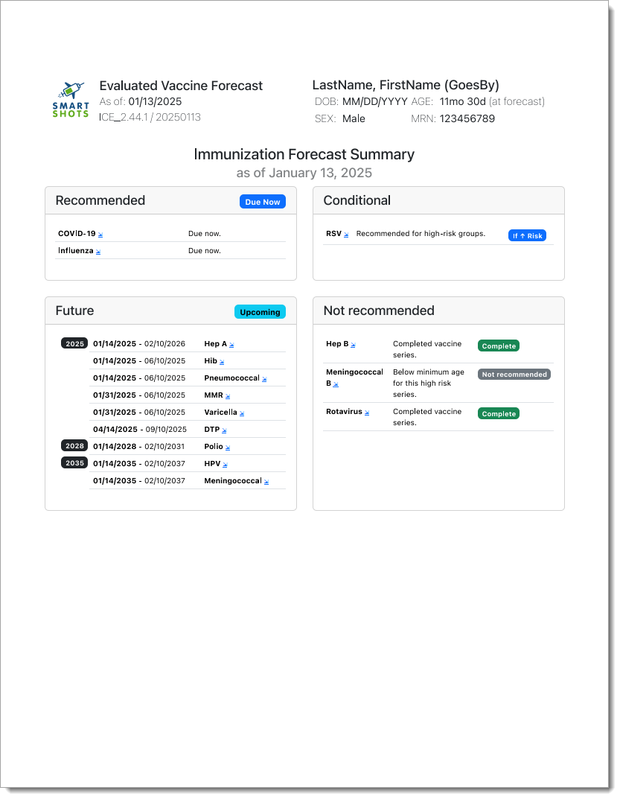Click the arrow link icon beside Influenza
This screenshot has height=799, width=620.
98,252
